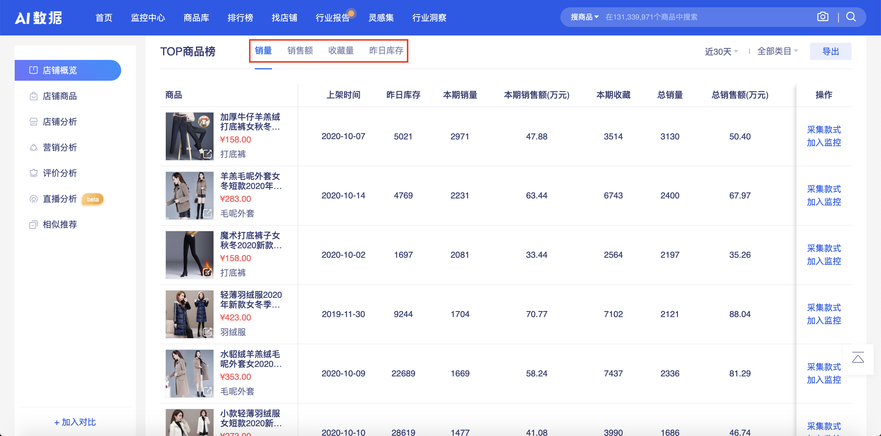Select the 直播分析 headphone icon
Viewport: 881px width, 436px height.
(34, 199)
